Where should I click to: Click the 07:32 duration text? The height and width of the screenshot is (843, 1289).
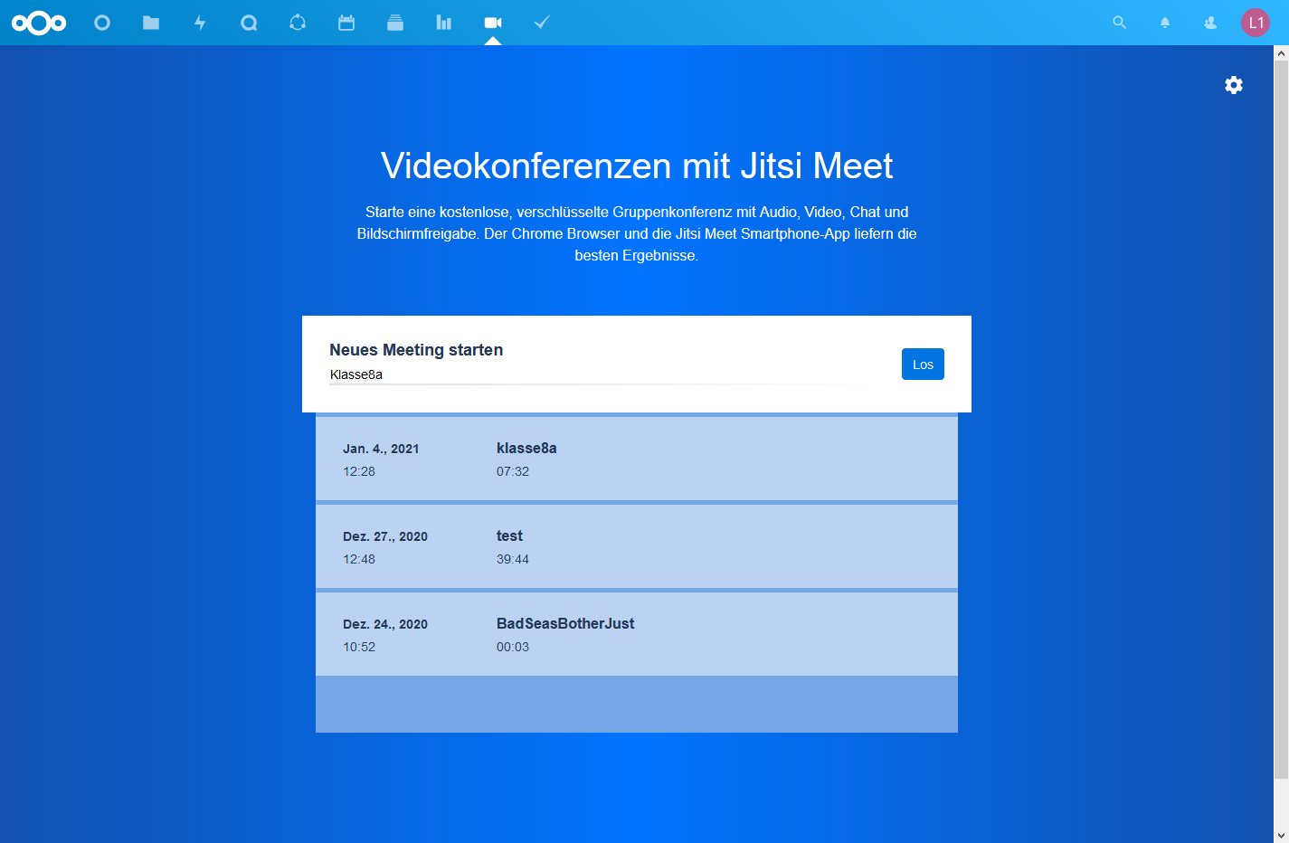[513, 471]
